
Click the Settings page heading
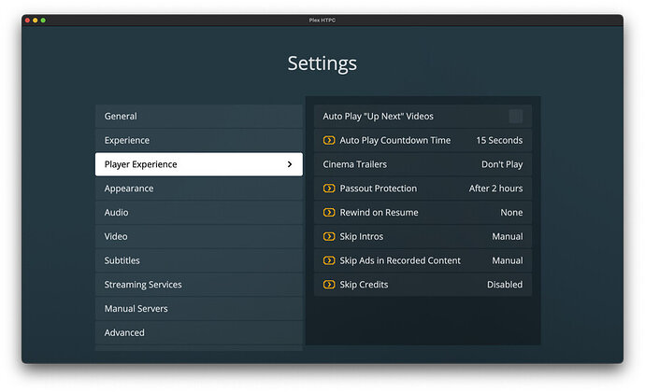point(322,63)
